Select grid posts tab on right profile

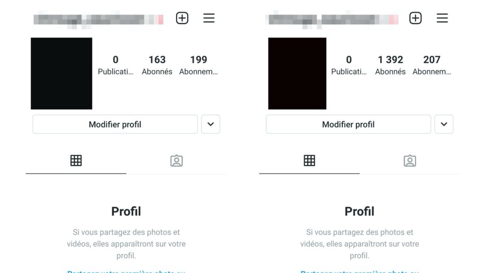309,161
